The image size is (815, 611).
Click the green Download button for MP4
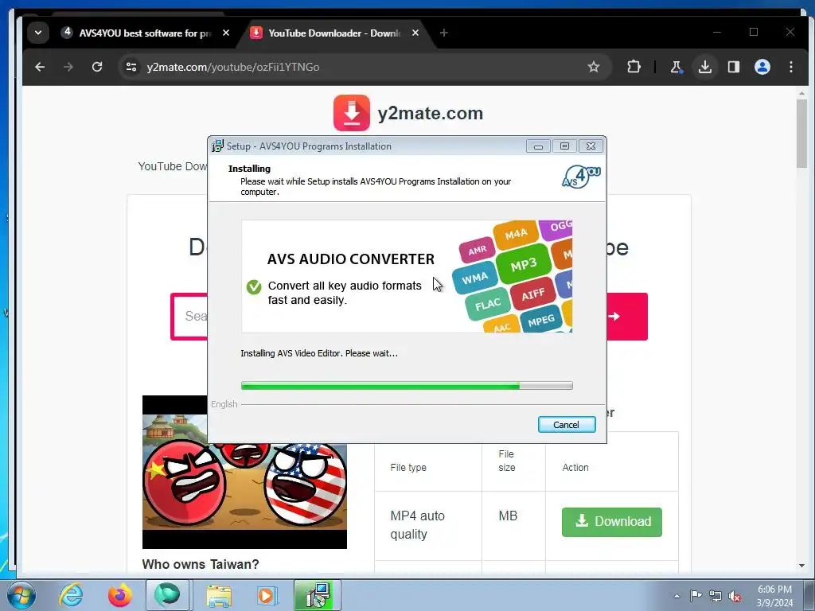(612, 522)
